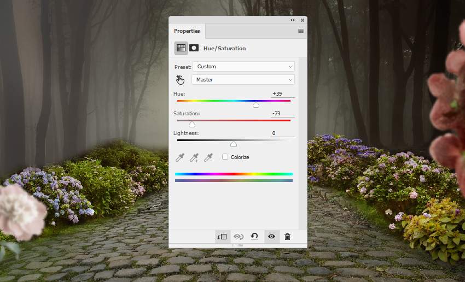Click the Lightness value field showing 0
This screenshot has width=465, height=282.
pos(283,133)
